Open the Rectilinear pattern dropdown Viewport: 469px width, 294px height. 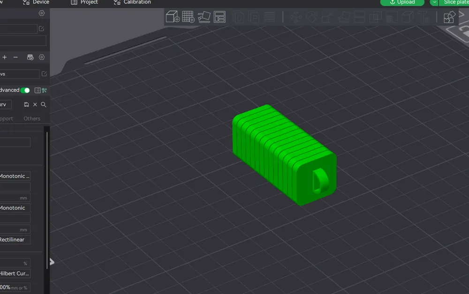point(15,240)
